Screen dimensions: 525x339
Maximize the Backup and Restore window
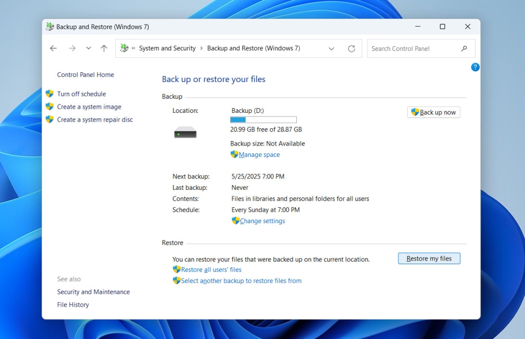(x=442, y=27)
